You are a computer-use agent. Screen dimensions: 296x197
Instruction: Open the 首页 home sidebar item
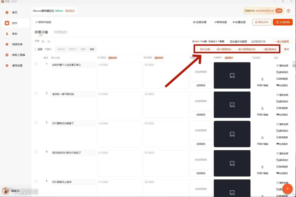click(x=15, y=12)
